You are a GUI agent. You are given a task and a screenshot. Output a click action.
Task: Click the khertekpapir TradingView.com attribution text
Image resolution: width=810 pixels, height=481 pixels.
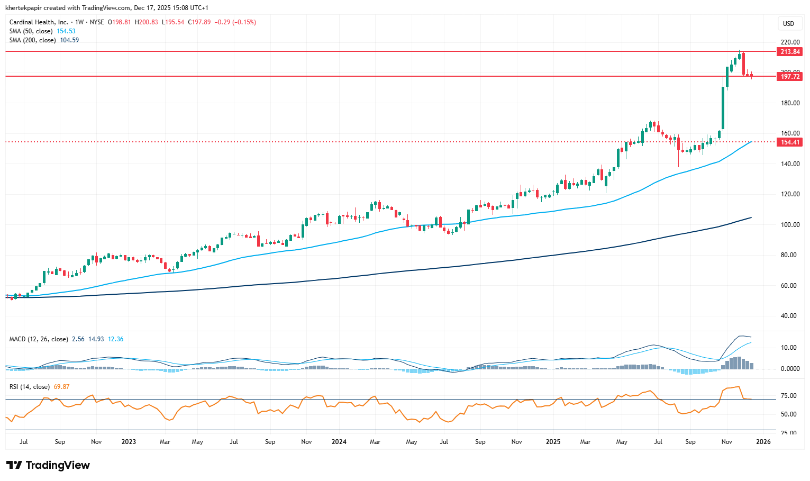106,8
